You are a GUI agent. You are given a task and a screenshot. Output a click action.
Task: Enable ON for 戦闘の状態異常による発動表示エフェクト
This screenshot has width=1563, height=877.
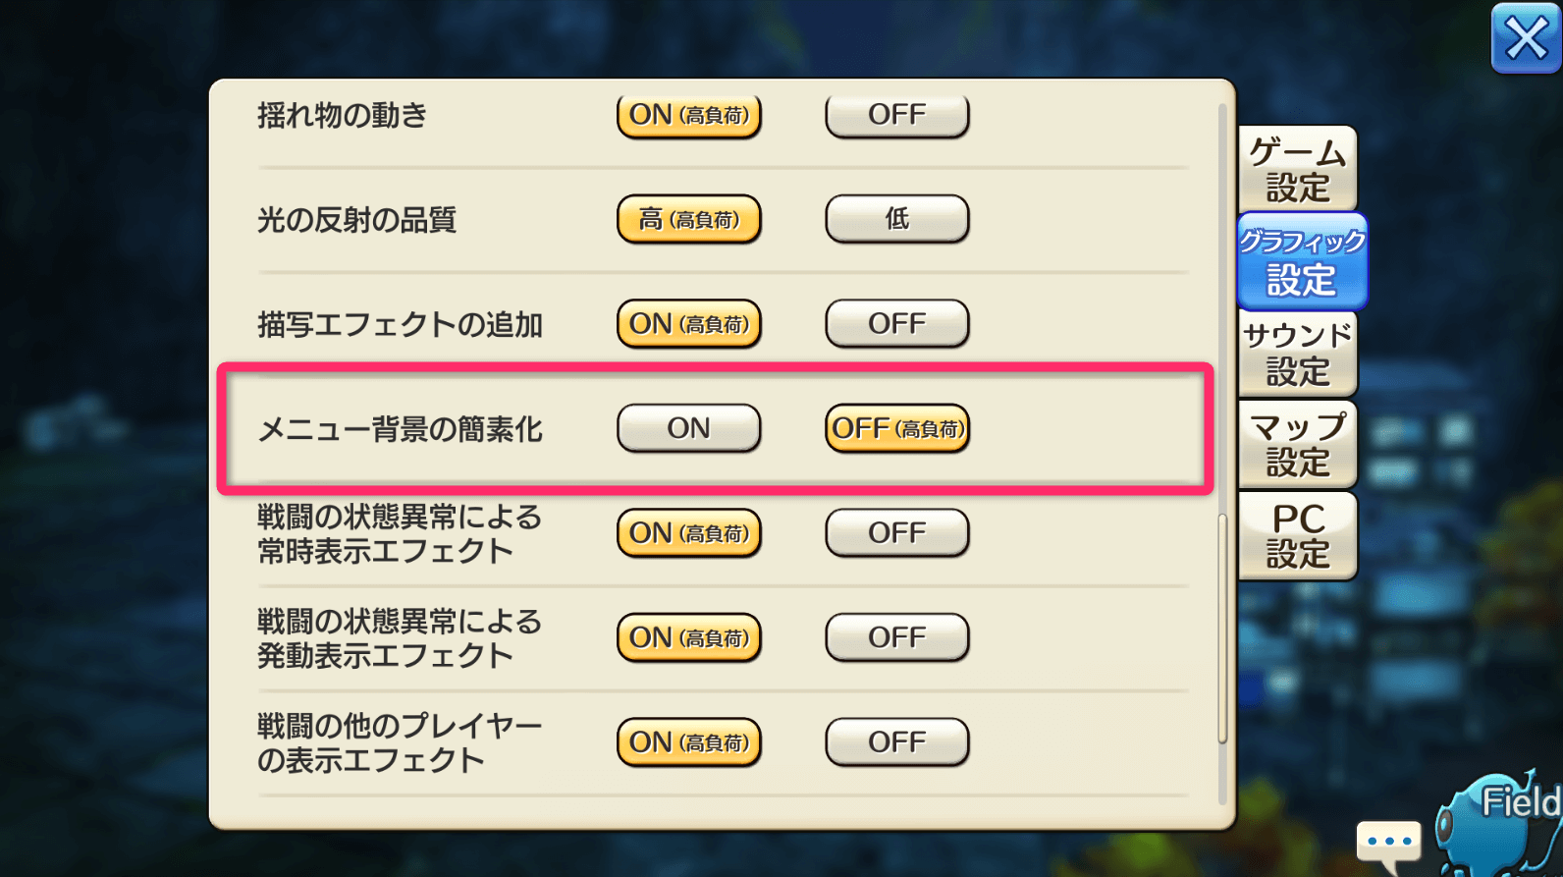688,638
